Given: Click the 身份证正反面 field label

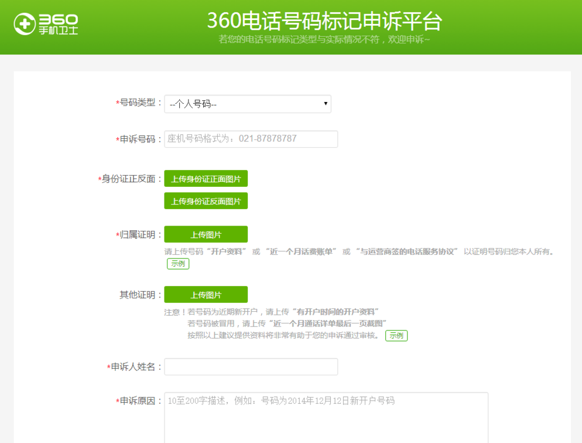Looking at the screenshot, I should pos(131,179).
